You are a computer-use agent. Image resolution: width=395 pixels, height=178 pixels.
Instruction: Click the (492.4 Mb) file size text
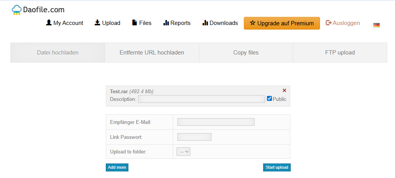click(141, 92)
